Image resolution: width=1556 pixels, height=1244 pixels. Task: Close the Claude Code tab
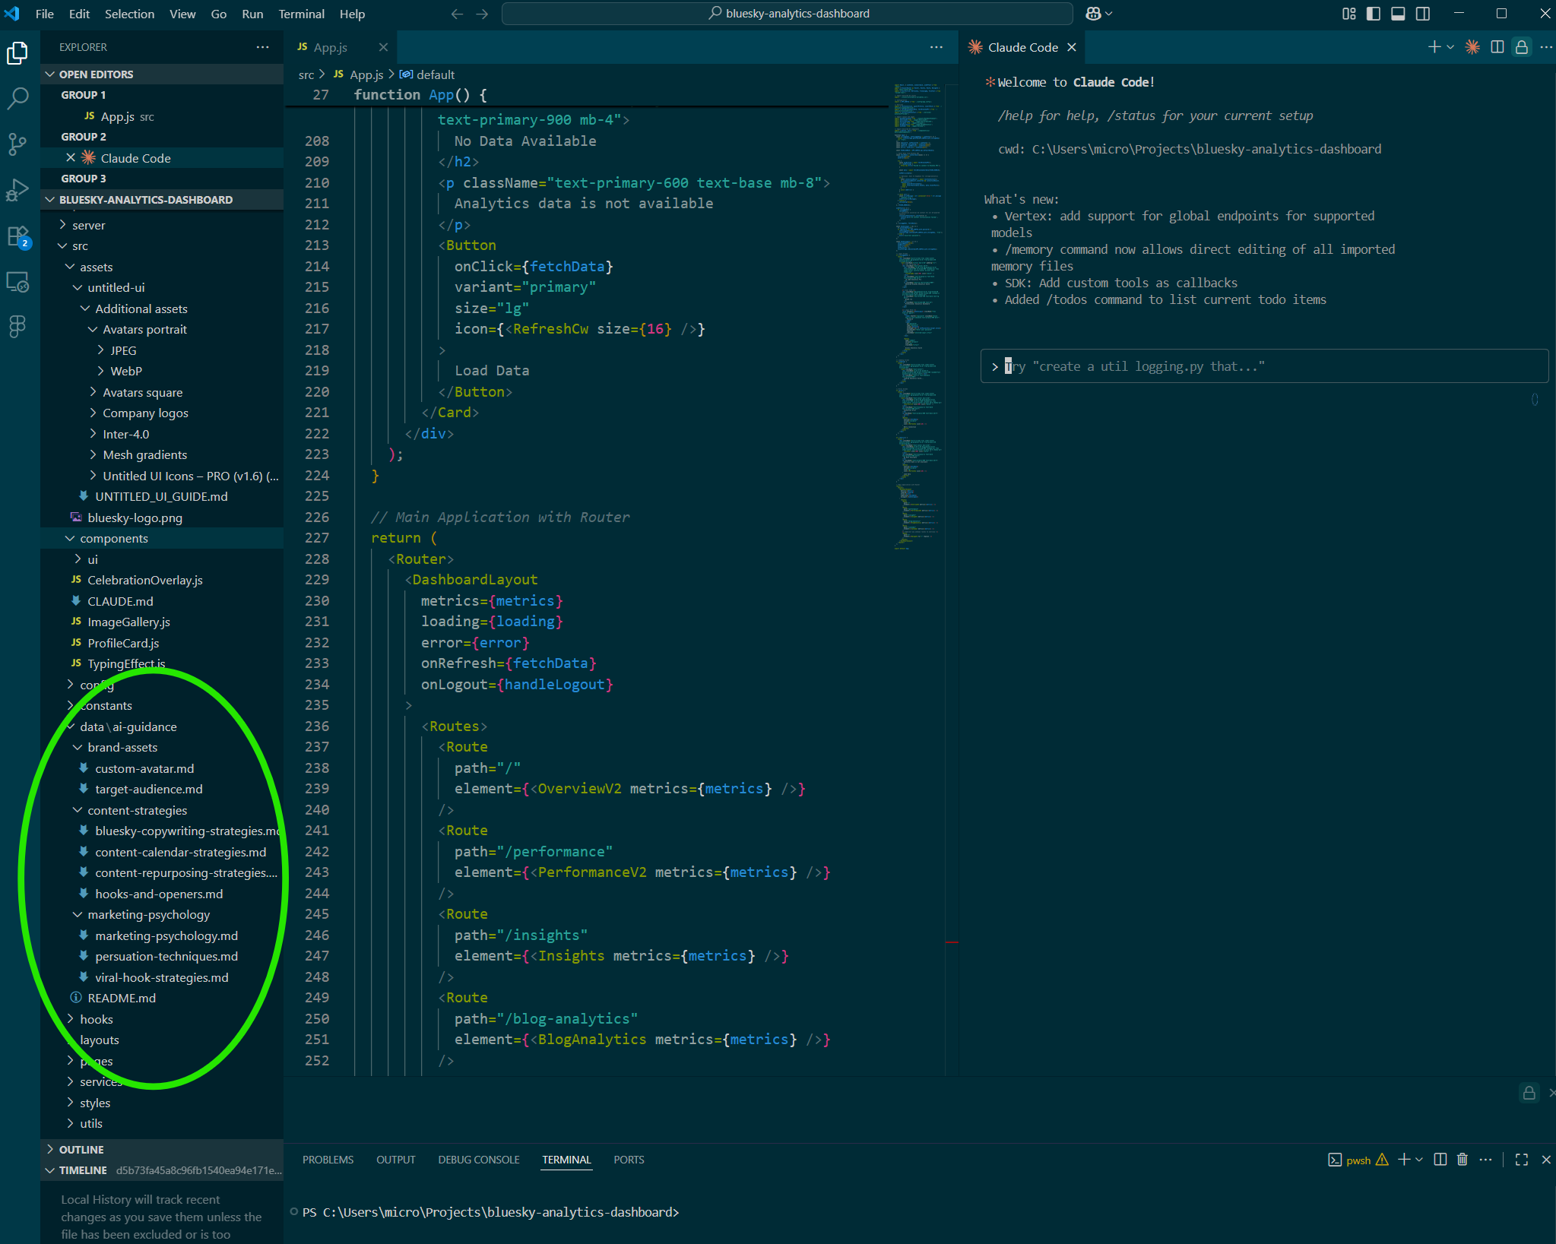[x=1072, y=47]
